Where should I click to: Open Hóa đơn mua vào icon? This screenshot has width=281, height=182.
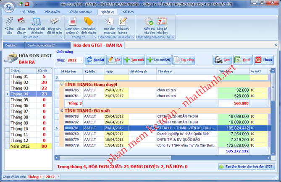coord(110,25)
